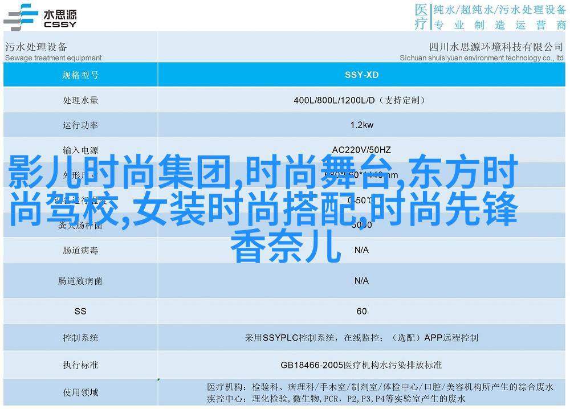
Task: Click the 疾控中心 usage description line
Action: 336,399
